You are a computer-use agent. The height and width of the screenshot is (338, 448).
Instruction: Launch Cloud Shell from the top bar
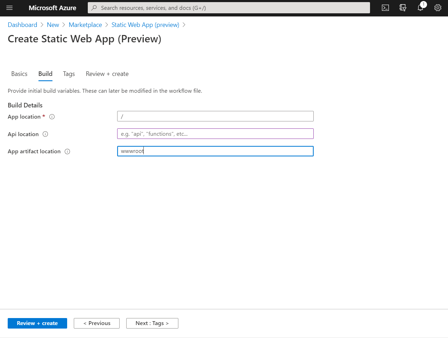[x=385, y=8]
